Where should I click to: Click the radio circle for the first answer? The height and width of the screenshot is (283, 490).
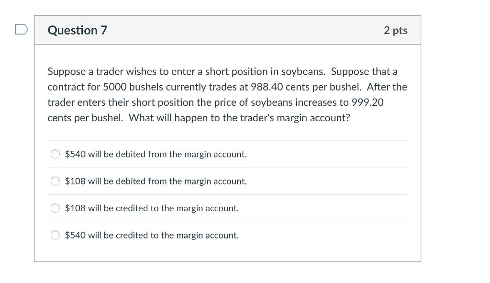click(55, 154)
